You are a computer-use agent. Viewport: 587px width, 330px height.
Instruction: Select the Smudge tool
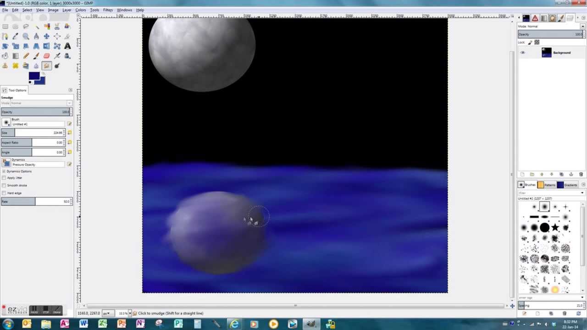click(46, 66)
